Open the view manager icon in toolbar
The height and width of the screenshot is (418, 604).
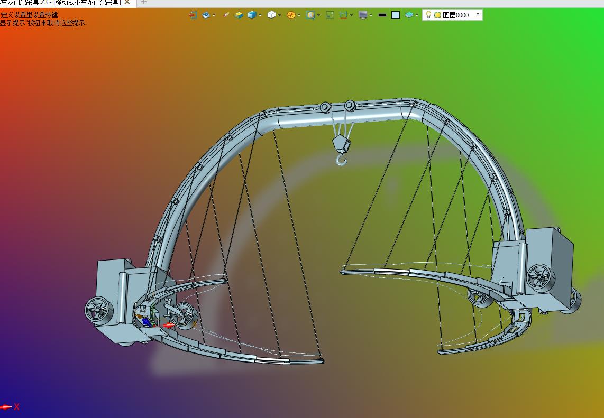pyautogui.click(x=206, y=15)
